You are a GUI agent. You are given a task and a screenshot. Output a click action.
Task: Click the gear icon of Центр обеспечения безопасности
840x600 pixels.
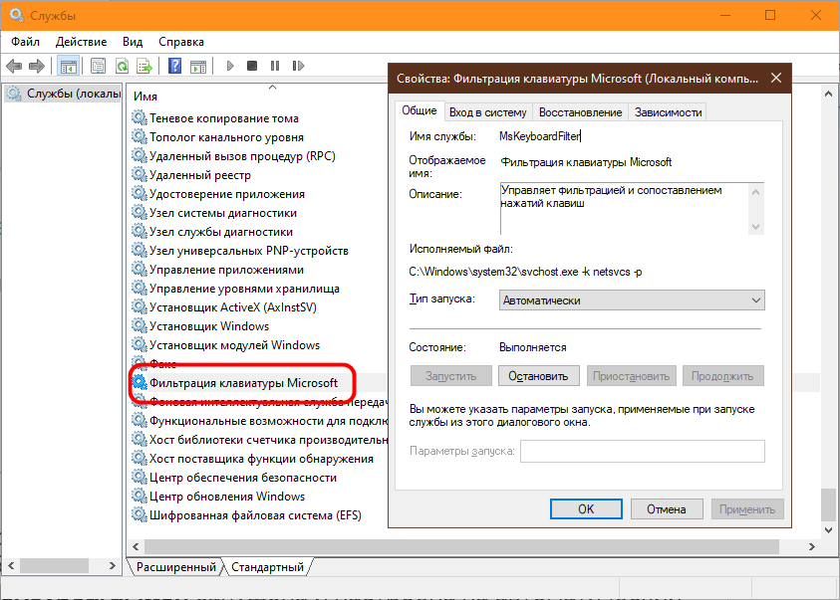140,477
